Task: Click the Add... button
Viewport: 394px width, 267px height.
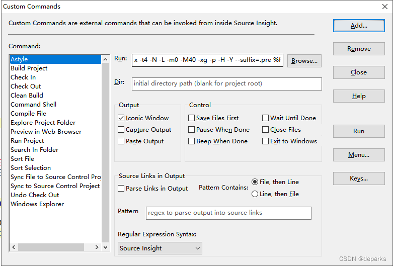Action: (358, 26)
